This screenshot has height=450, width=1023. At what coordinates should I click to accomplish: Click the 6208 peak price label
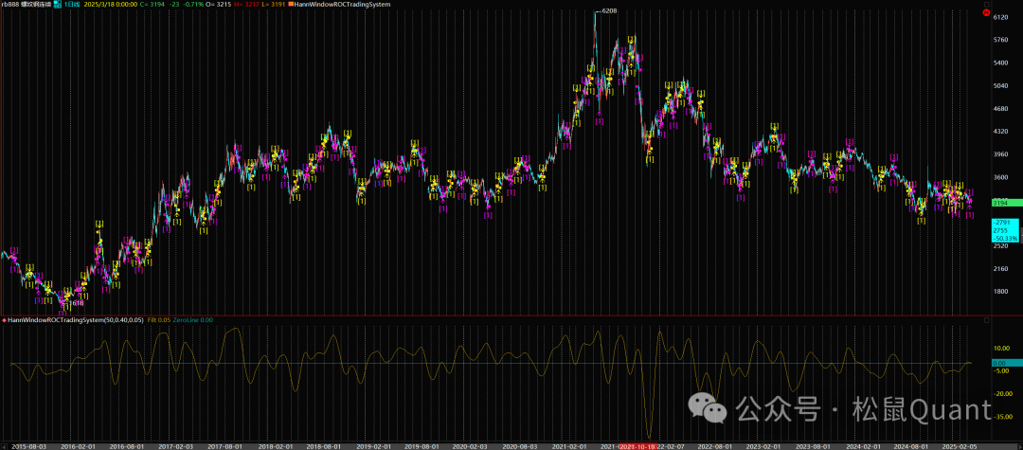(609, 11)
